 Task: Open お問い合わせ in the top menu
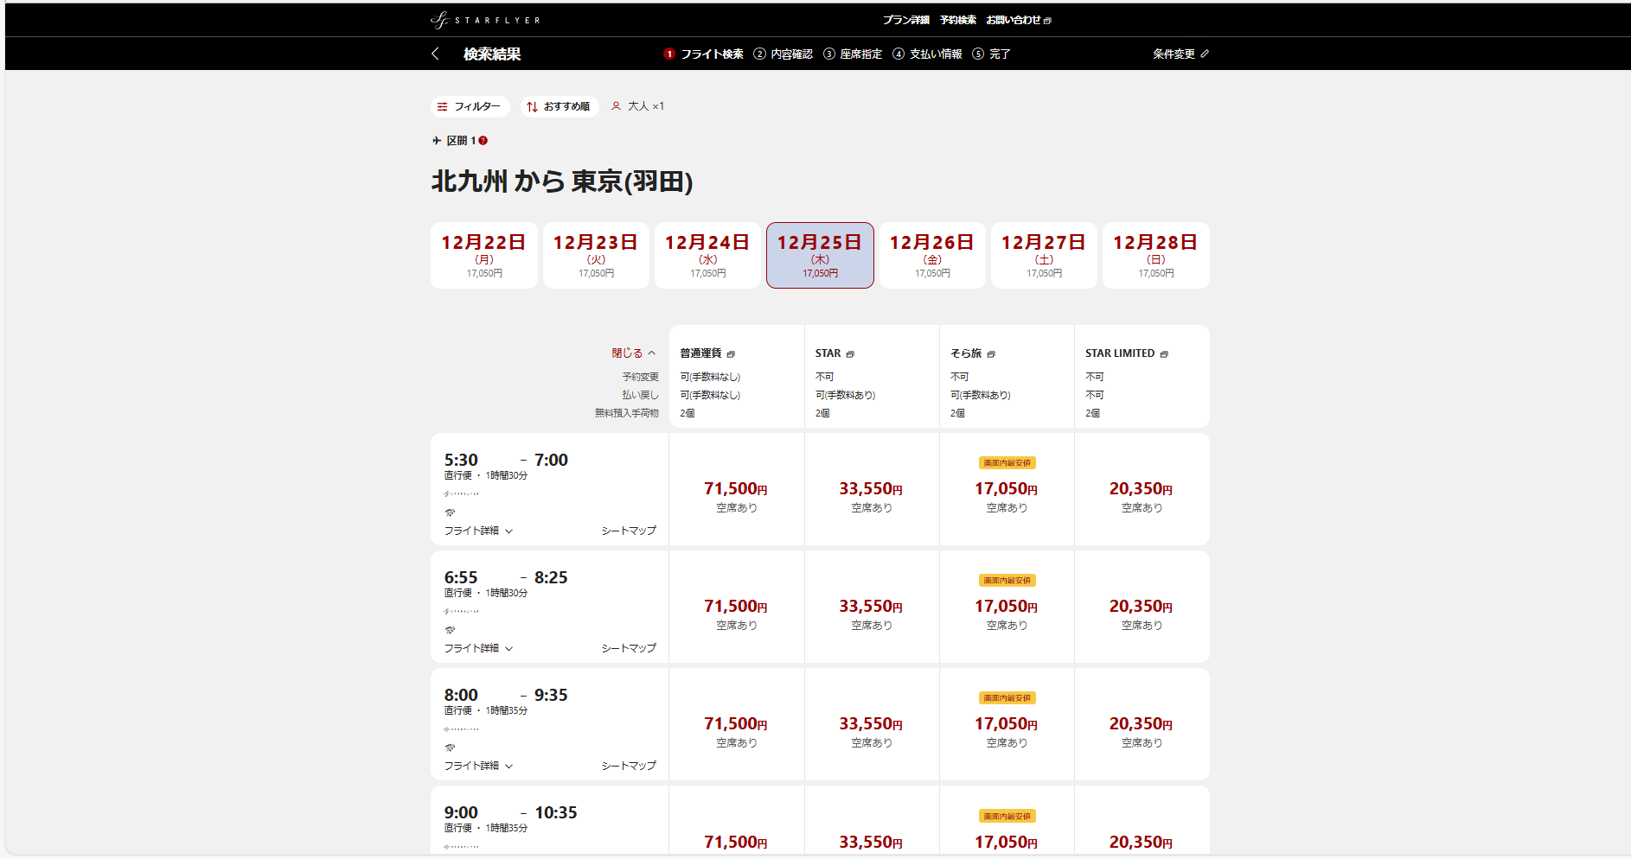[1018, 20]
